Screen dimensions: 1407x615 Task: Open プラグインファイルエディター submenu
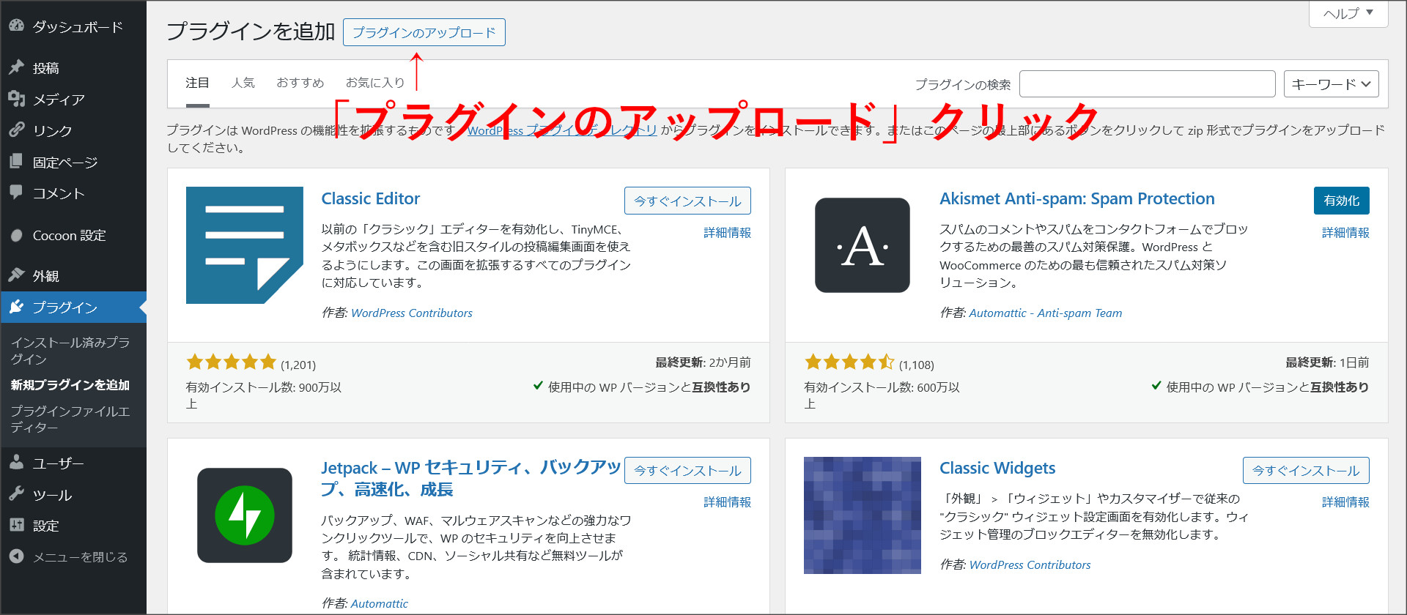pos(70,419)
